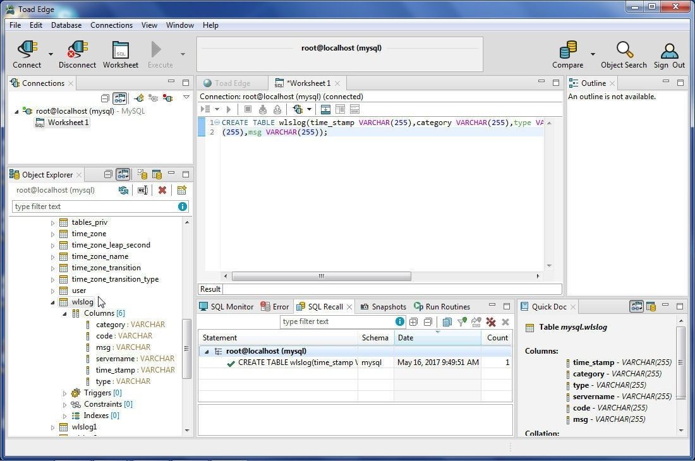Click the Quick Doc scroll down arrow
The image size is (695, 461).
(681, 430)
